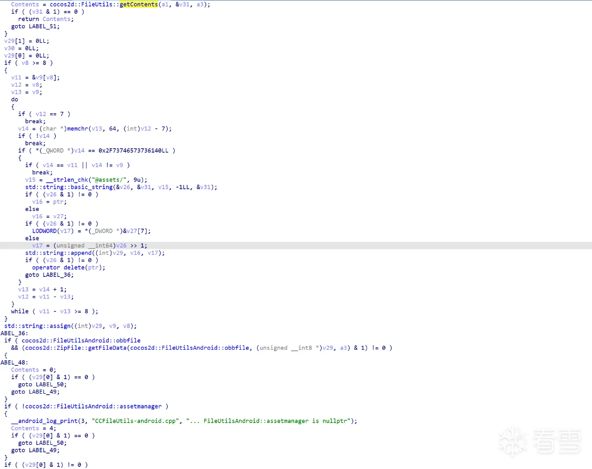592x469 pixels.
Task: Click the 'v14 == v11 || v14 != v9' condition
Action: 83,165
